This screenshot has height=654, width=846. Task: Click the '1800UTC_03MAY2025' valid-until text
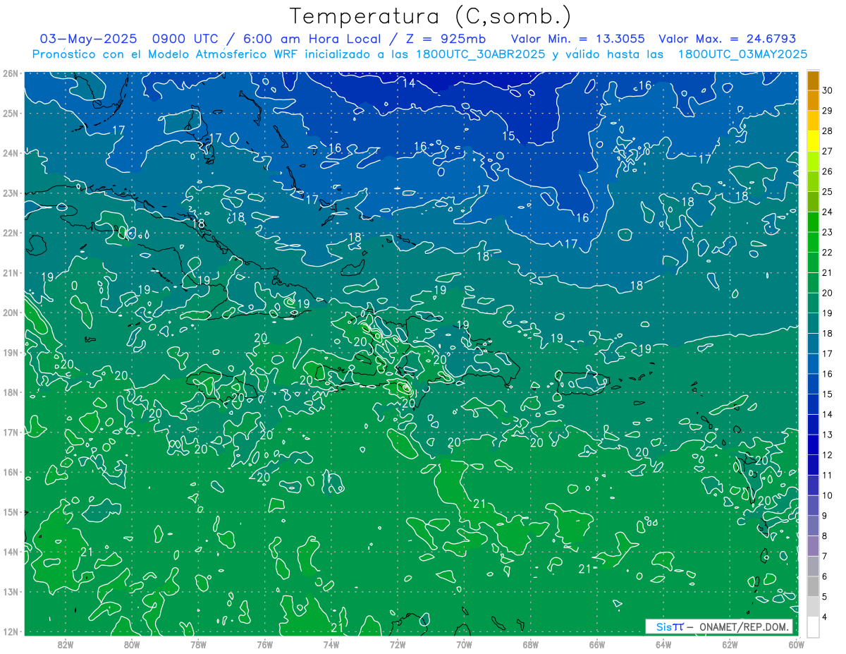[x=742, y=54]
